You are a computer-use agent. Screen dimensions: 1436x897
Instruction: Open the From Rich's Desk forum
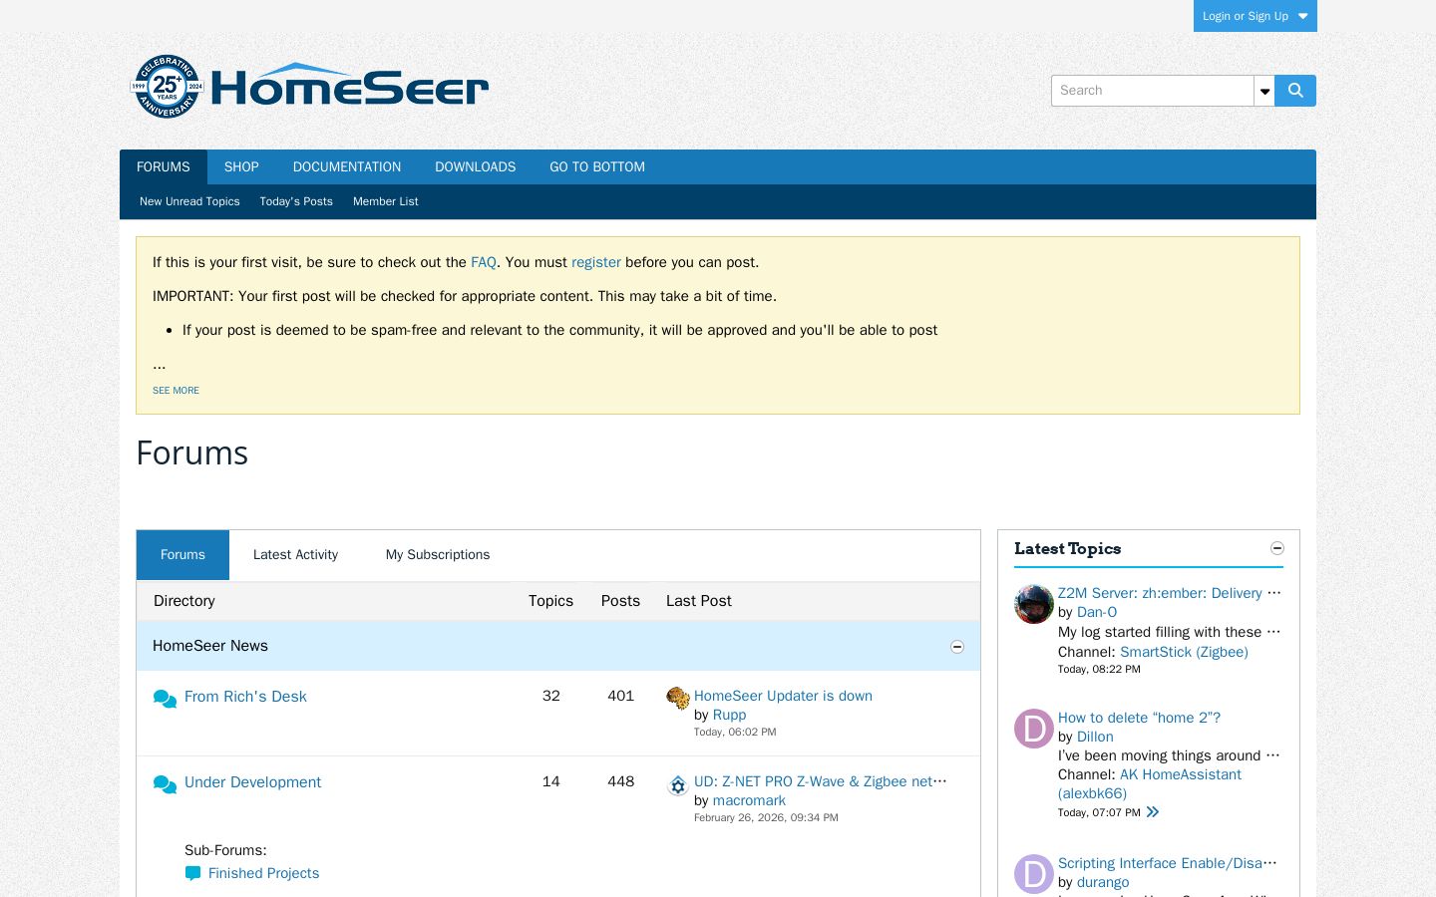[x=245, y=697]
